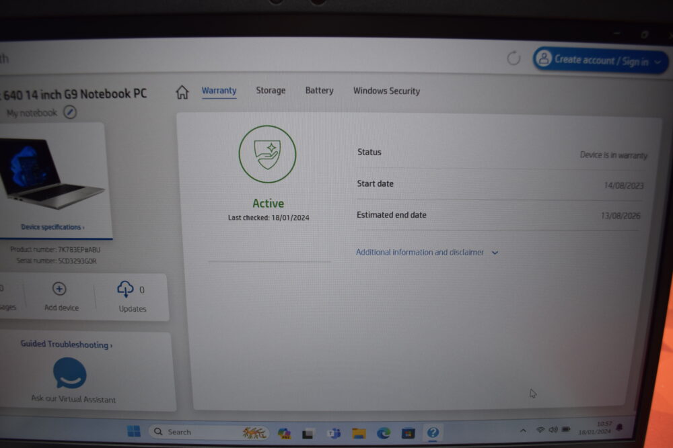This screenshot has width=673, height=448.
Task: Click the warranty shield status icon
Action: (x=267, y=154)
